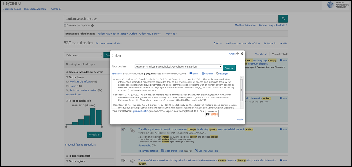Click the help question mark in Citar dialog
This screenshot has height=167, width=352.
click(x=238, y=54)
